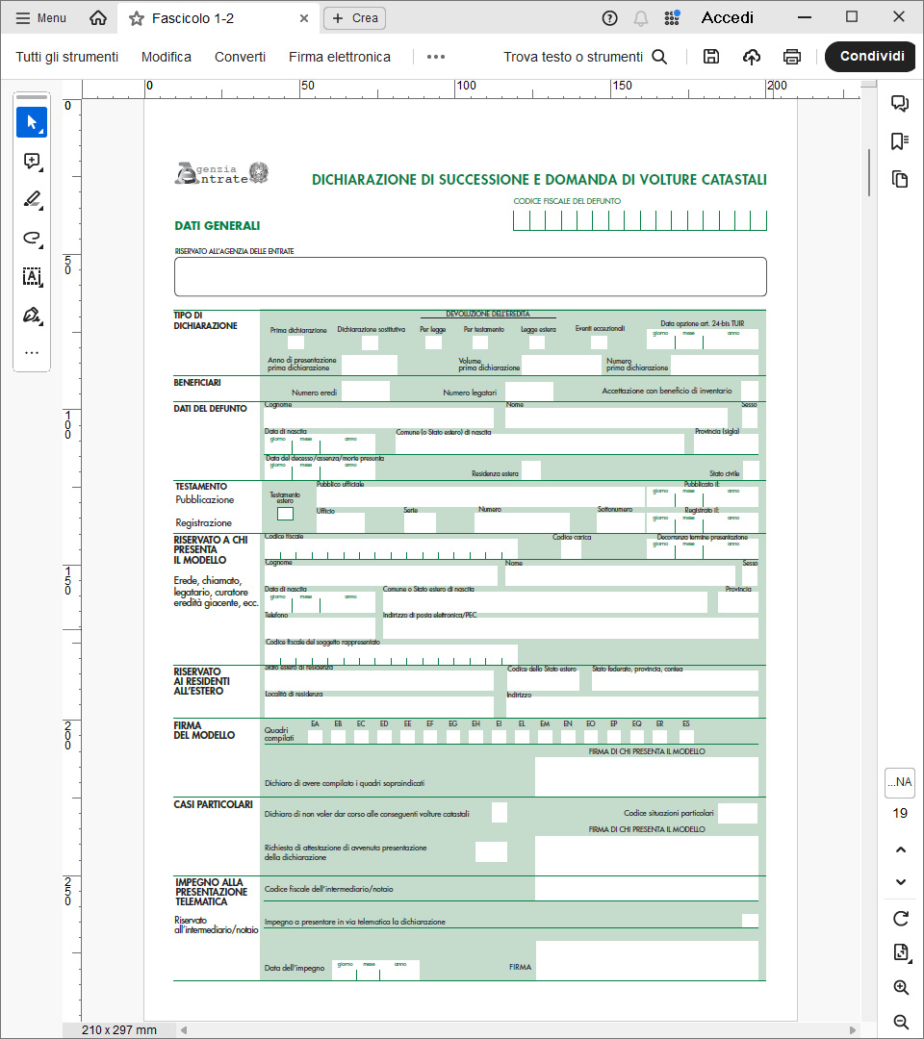Screen dimensions: 924x1039
Task: Print the document
Action: (792, 57)
